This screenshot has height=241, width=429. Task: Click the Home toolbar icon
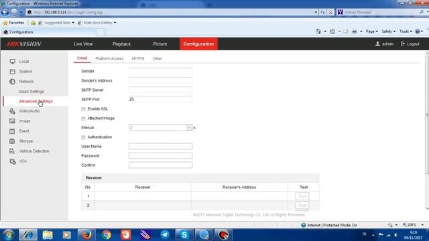click(x=318, y=31)
